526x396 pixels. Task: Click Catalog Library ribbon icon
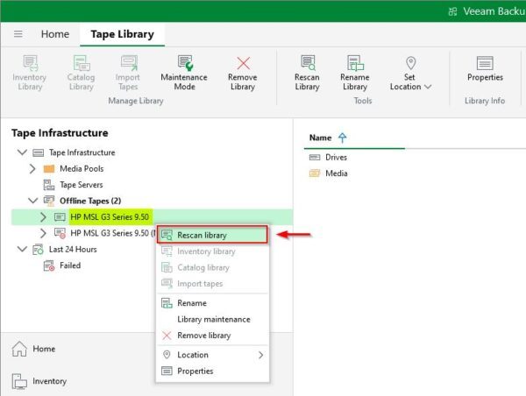click(x=81, y=73)
